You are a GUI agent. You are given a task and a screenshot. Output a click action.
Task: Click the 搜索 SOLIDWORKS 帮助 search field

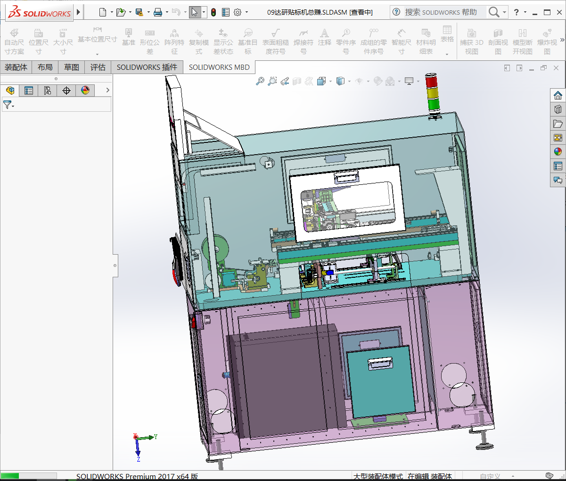441,12
